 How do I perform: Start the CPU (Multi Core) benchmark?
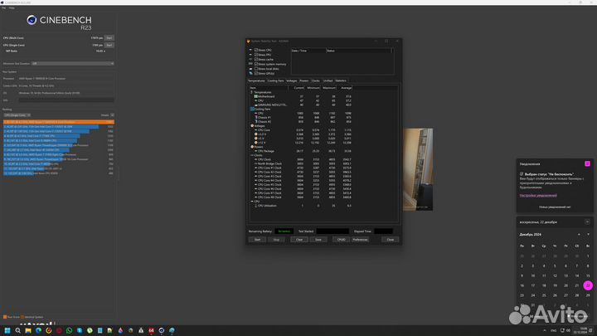(109, 37)
